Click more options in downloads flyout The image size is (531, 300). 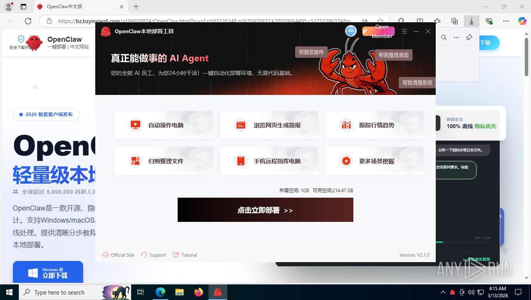click(x=456, y=37)
